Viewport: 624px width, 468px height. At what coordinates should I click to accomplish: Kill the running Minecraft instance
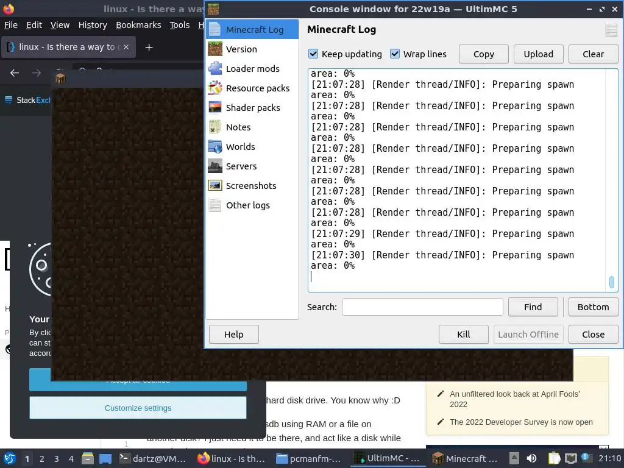pyautogui.click(x=463, y=335)
